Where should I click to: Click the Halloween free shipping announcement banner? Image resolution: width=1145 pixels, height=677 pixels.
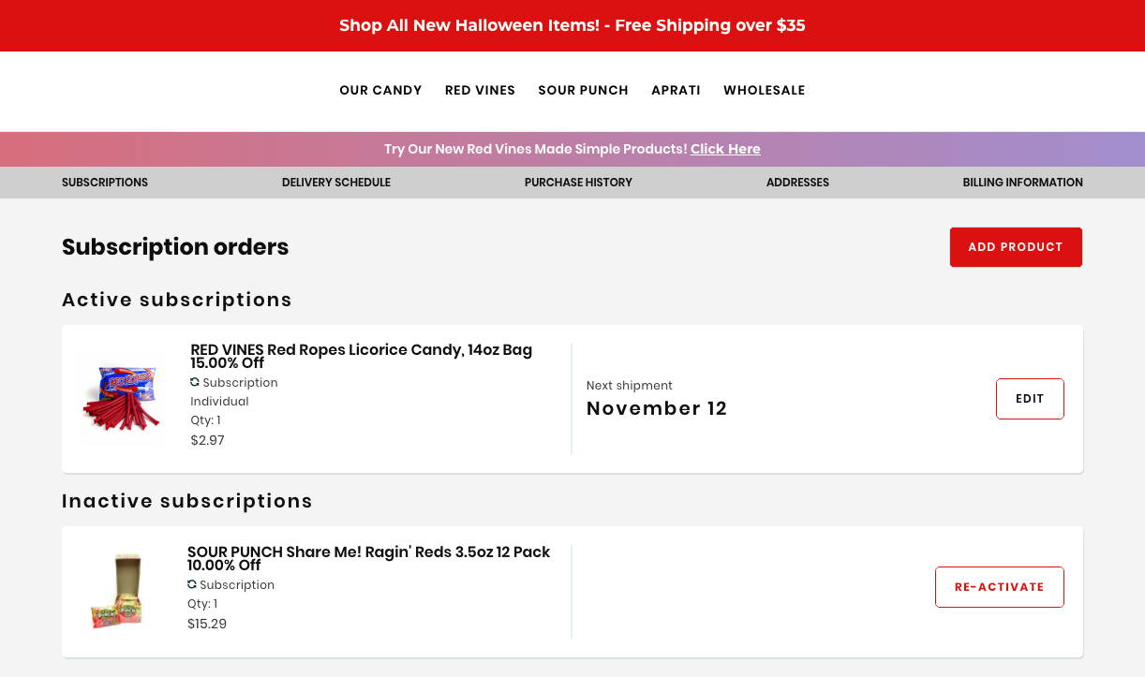tap(572, 25)
